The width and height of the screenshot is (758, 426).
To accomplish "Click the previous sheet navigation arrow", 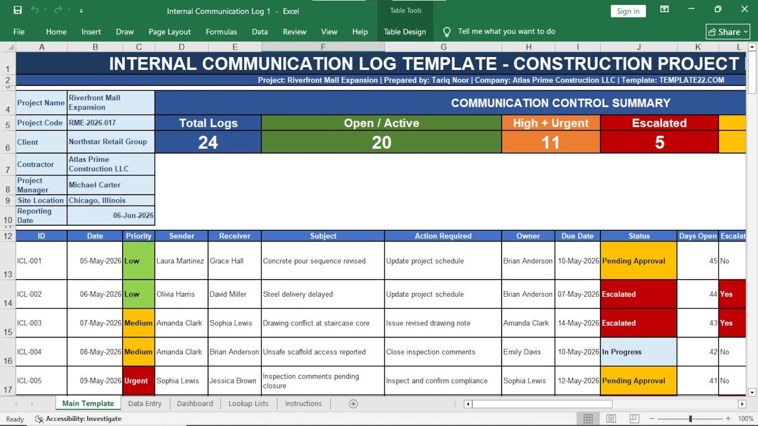I will click(16, 404).
